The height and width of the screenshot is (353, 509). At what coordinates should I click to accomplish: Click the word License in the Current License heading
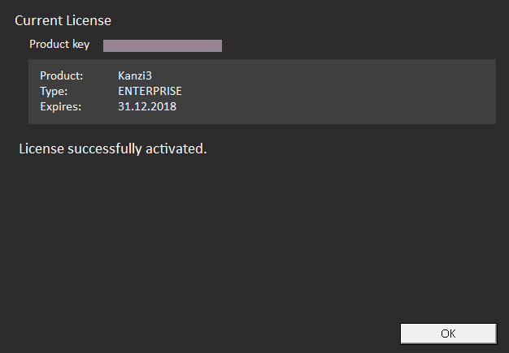pyautogui.click(x=90, y=19)
